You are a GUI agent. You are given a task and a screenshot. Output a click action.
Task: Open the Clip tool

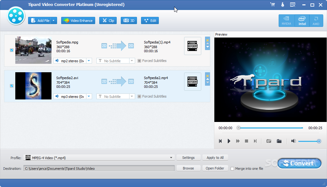point(108,20)
